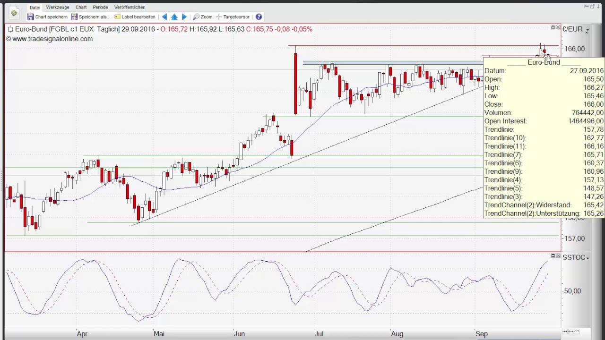The width and height of the screenshot is (605, 340).
Task: Click the TrendChannel(2):Widerstand row
Action: click(x=544, y=205)
